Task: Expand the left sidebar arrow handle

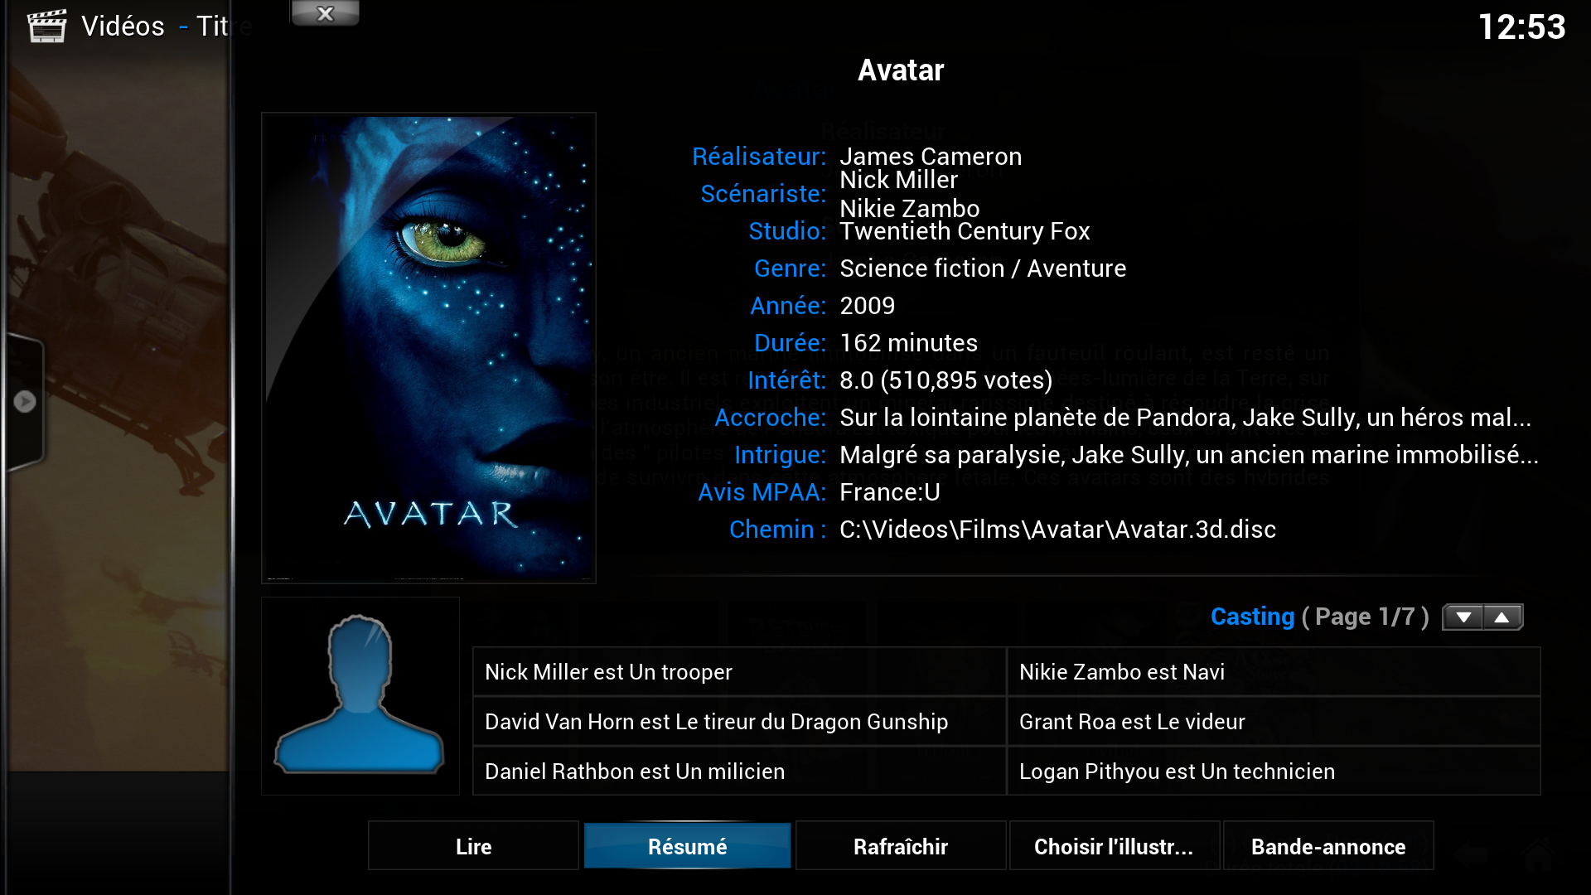Action: click(25, 401)
